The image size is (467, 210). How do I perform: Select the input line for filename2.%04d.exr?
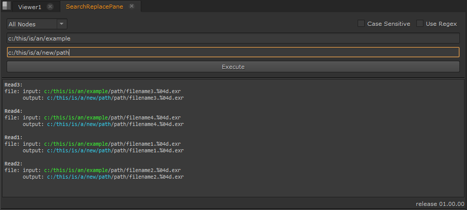tap(93, 170)
